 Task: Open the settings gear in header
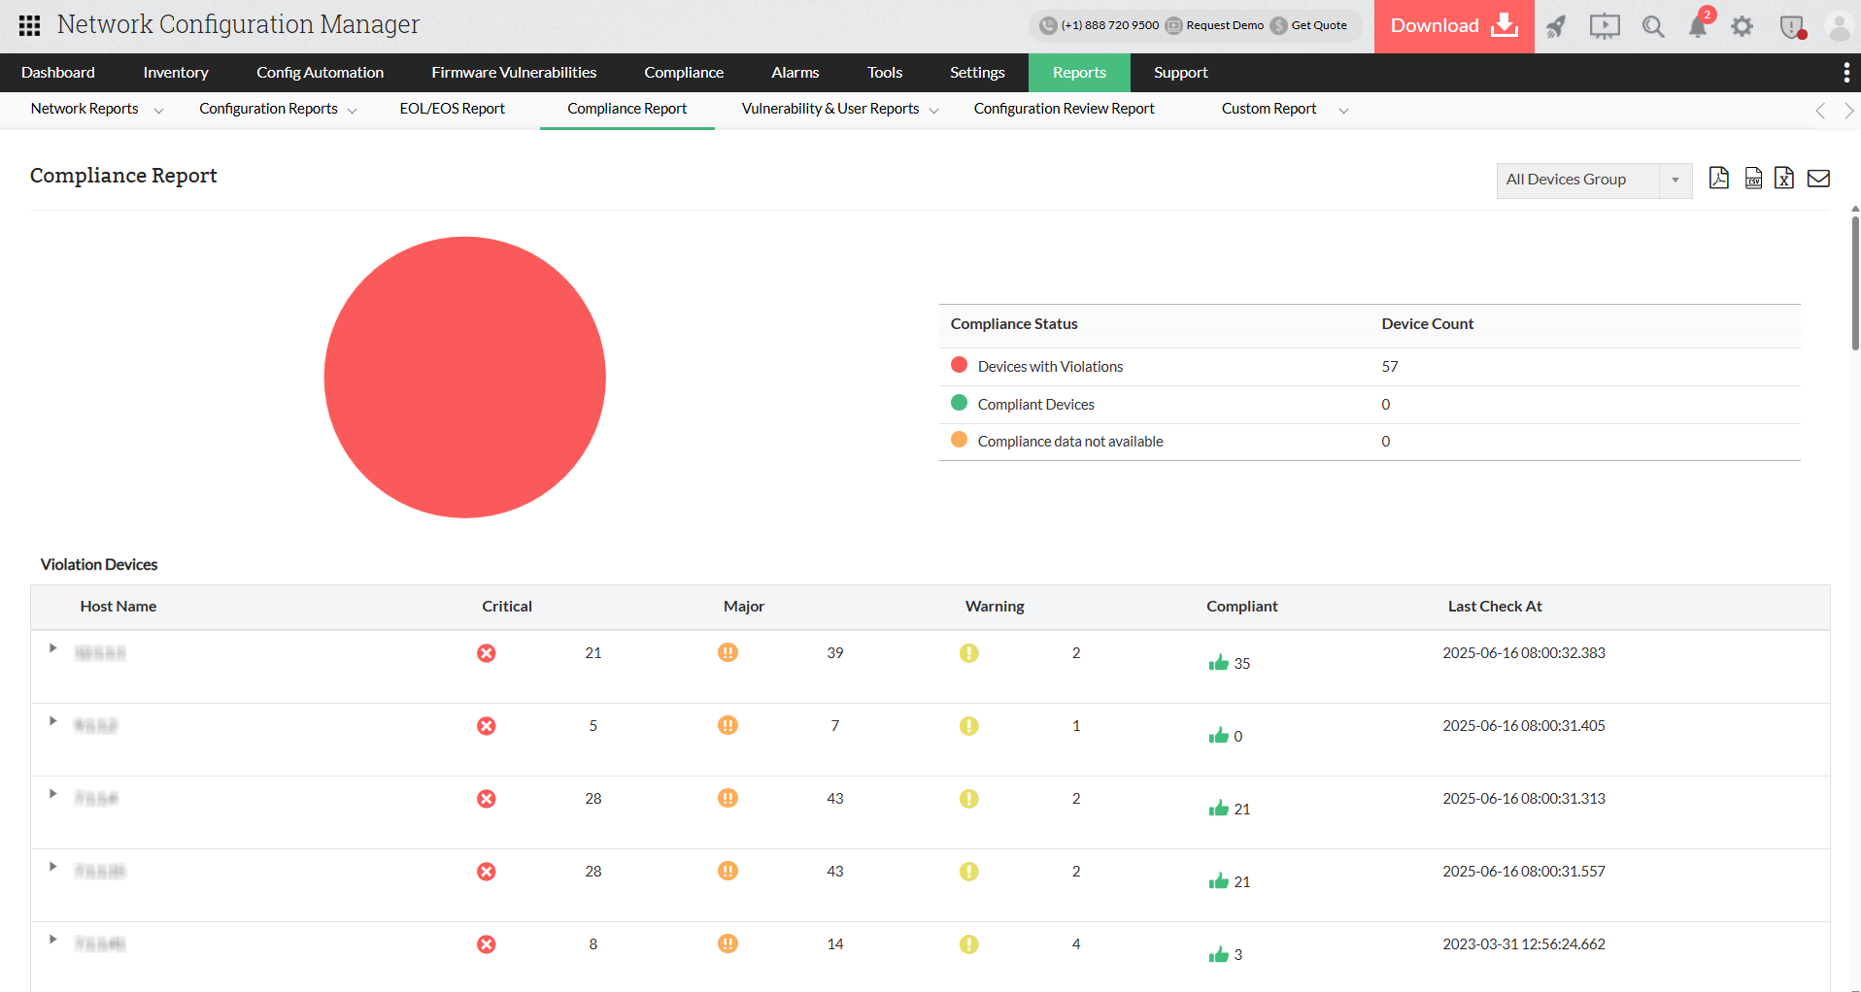coord(1743,26)
